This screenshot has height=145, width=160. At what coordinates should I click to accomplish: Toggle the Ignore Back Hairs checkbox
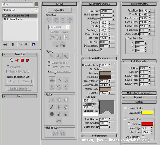pyautogui.click(x=49, y=67)
